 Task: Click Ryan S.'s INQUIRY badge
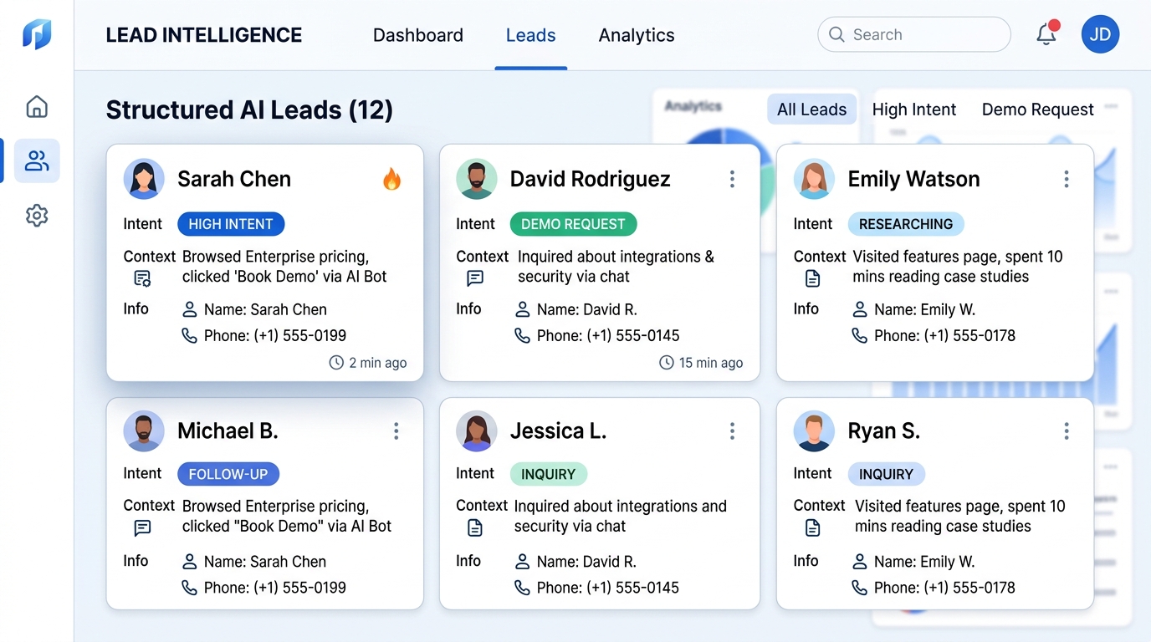[886, 474]
